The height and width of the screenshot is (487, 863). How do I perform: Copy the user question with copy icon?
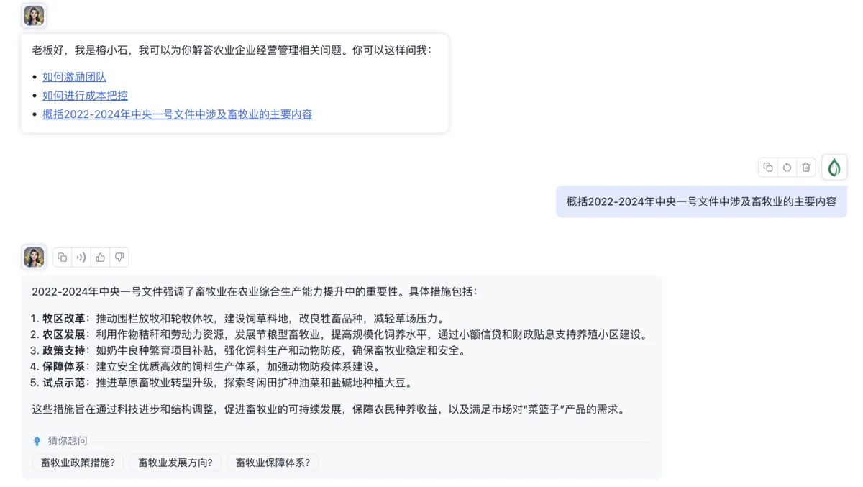tap(768, 167)
